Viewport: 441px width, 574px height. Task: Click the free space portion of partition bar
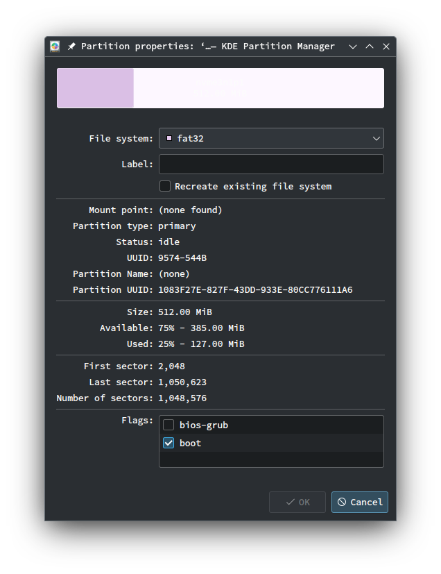tap(259, 88)
